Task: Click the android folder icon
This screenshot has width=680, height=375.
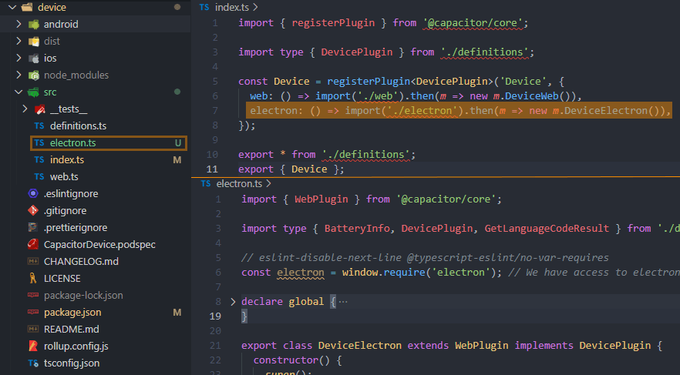Action: [33, 24]
